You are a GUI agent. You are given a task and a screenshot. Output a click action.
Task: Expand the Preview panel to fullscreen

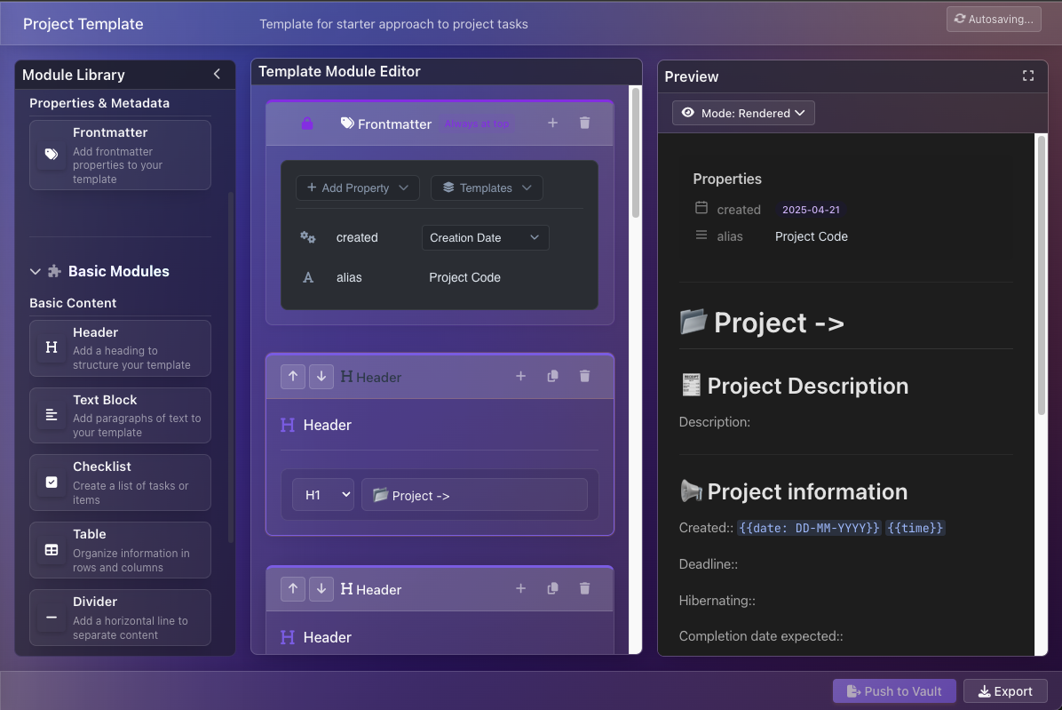click(1028, 76)
